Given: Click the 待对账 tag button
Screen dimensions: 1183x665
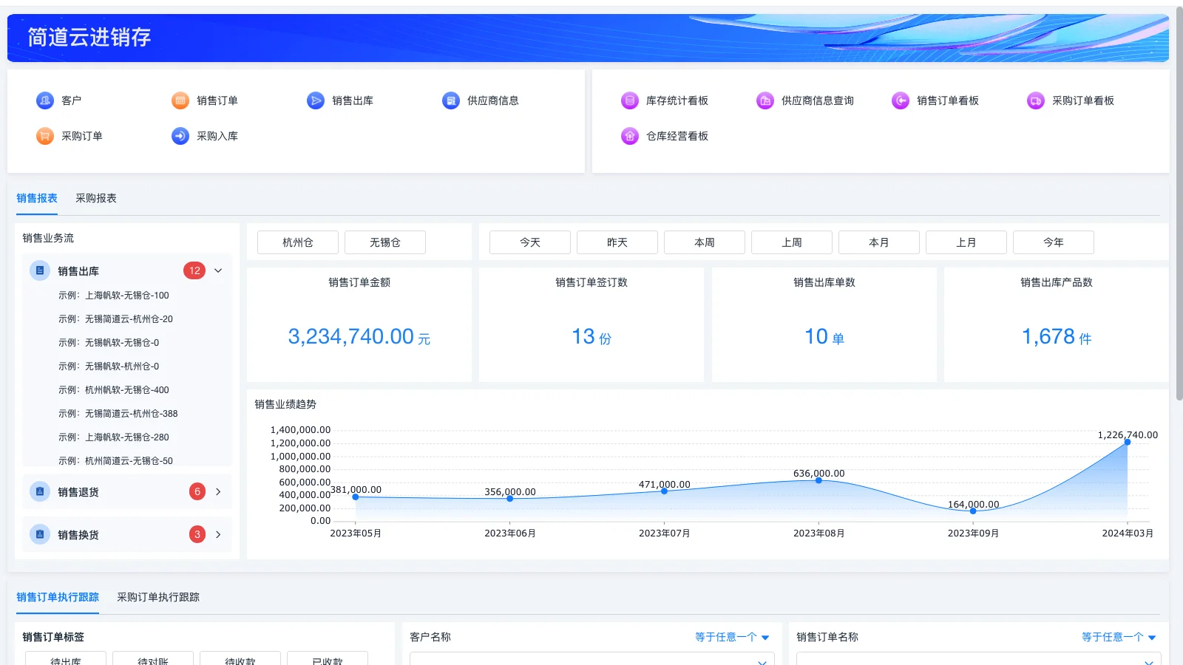Looking at the screenshot, I should pos(153,658).
